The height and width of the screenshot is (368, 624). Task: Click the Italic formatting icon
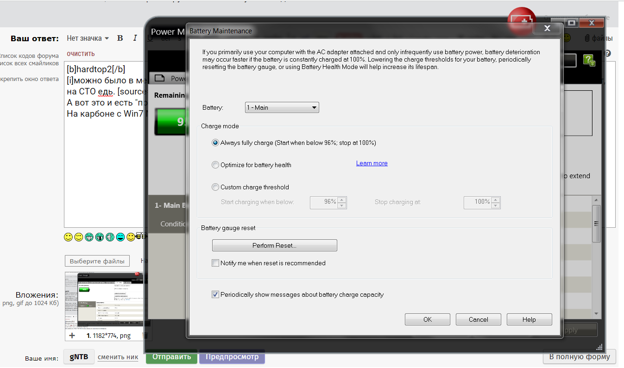pyautogui.click(x=135, y=38)
